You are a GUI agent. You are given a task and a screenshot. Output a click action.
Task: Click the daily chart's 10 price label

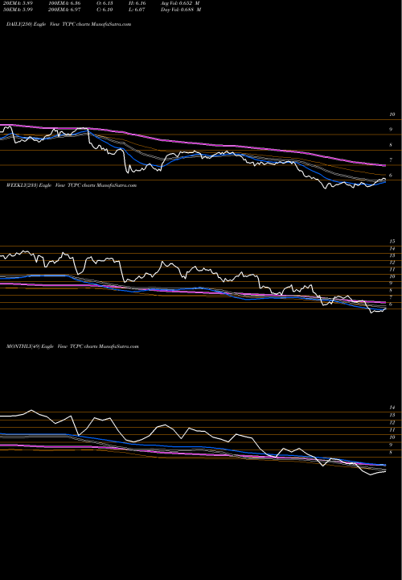tap(392, 114)
